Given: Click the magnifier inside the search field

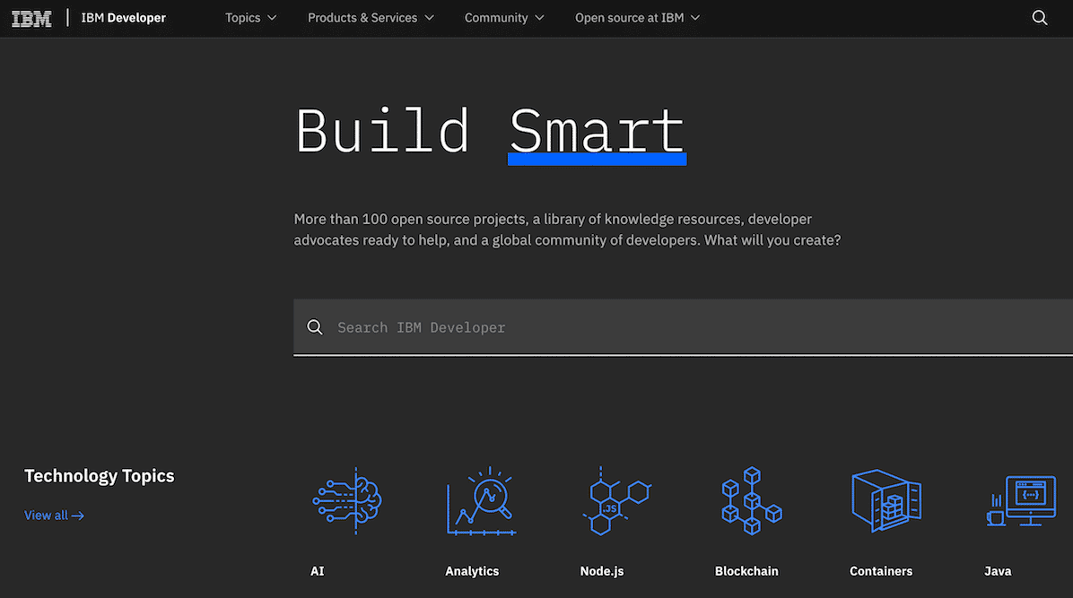Looking at the screenshot, I should pyautogui.click(x=315, y=327).
